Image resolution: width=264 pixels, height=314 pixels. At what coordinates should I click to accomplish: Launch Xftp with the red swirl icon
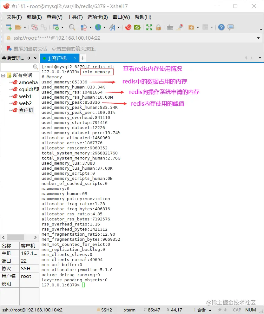(x=128, y=27)
